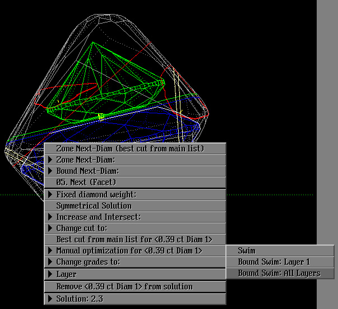Expand the Change grades to: submenu
Screen dimensions: 338x309
pos(135,262)
